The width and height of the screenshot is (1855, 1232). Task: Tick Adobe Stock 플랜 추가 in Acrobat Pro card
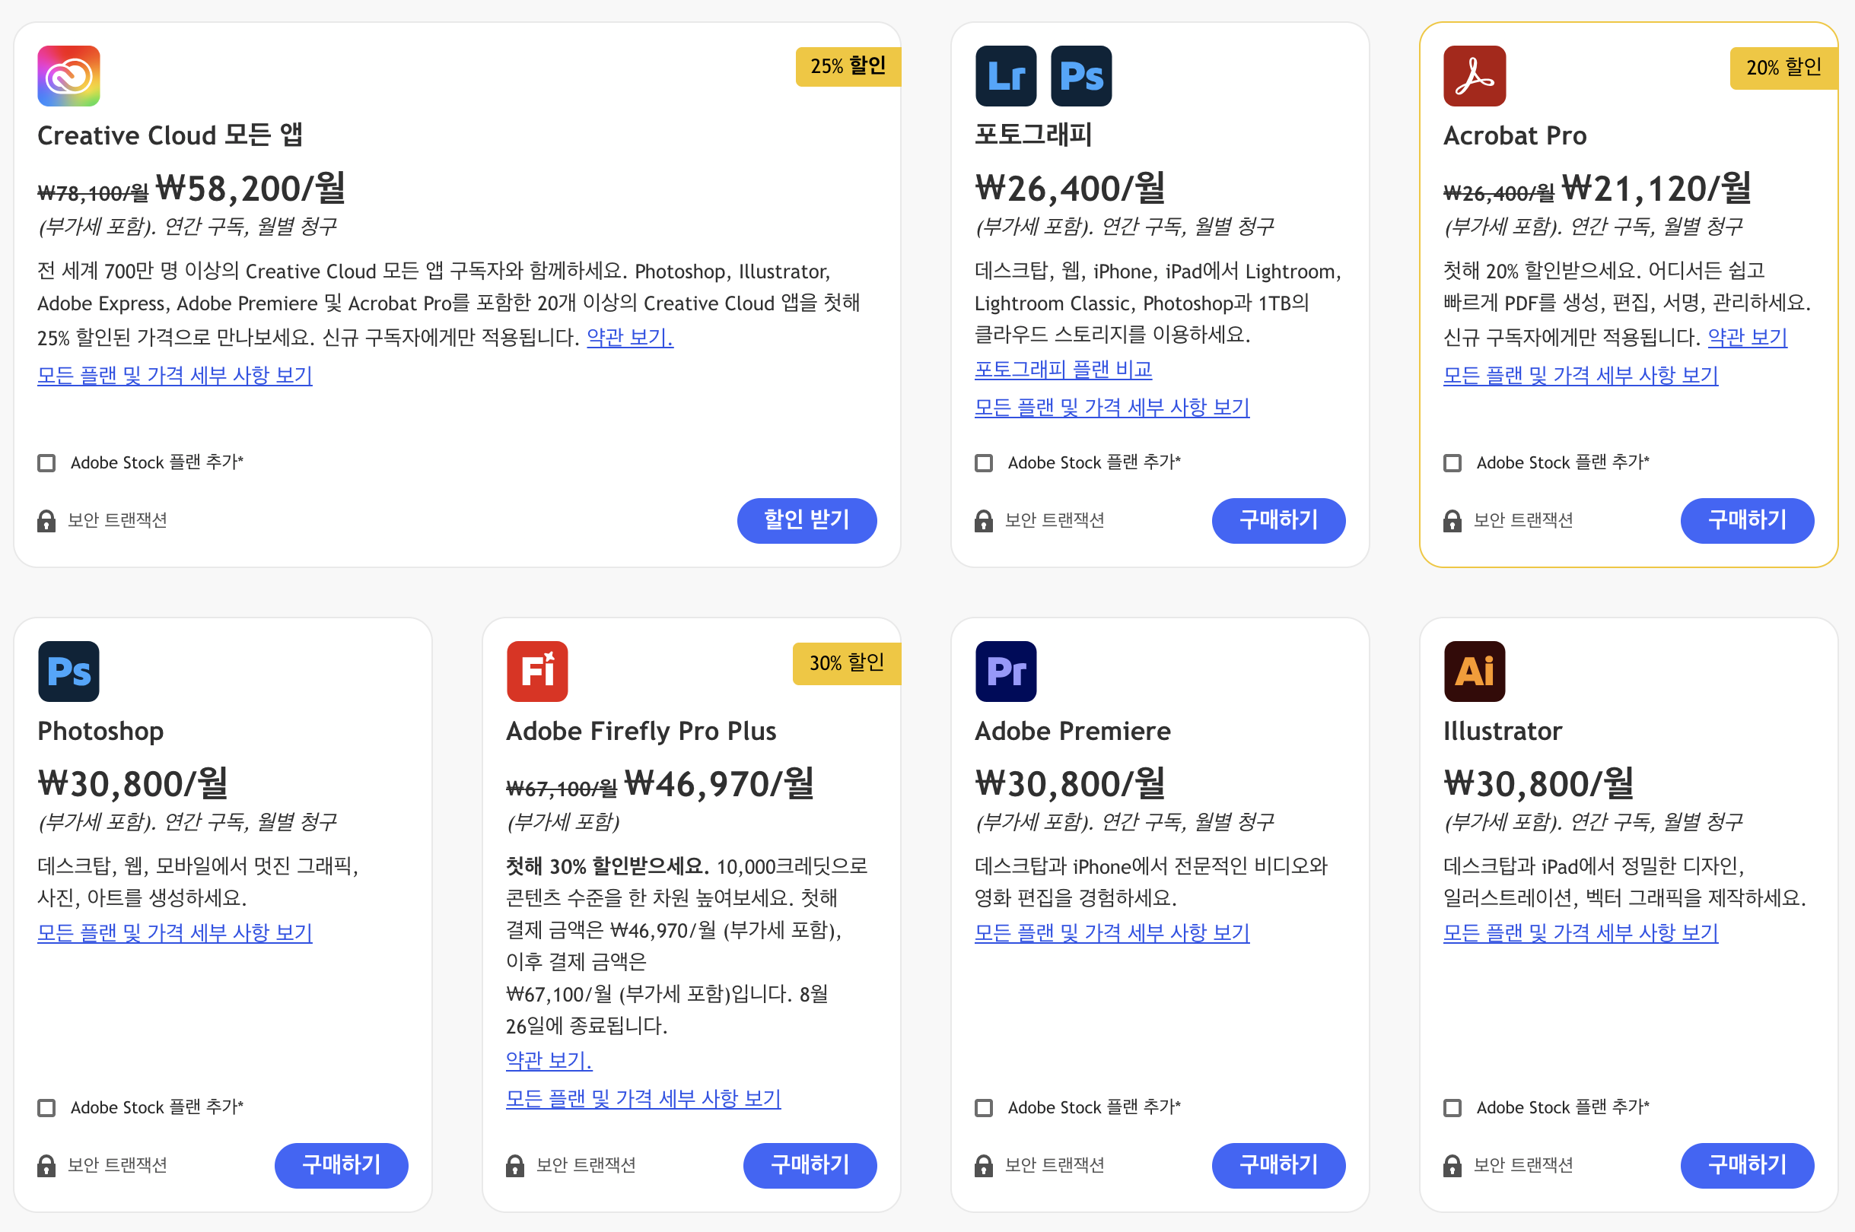[x=1452, y=463]
